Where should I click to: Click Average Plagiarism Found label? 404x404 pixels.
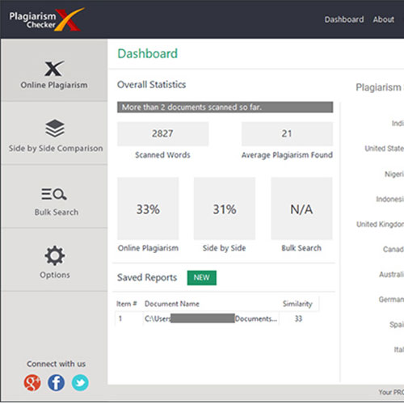[287, 155]
